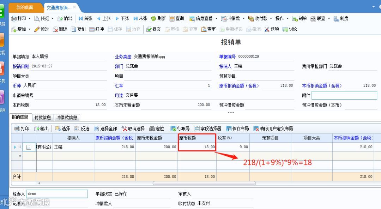This screenshot has width=381, height=209.
Task: Click grid toolbar 打印 print icon
Action: 17,129
